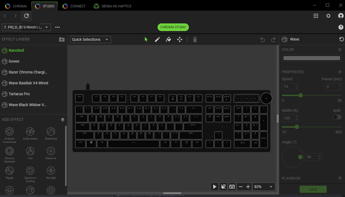Add the Fire effect

point(30,153)
